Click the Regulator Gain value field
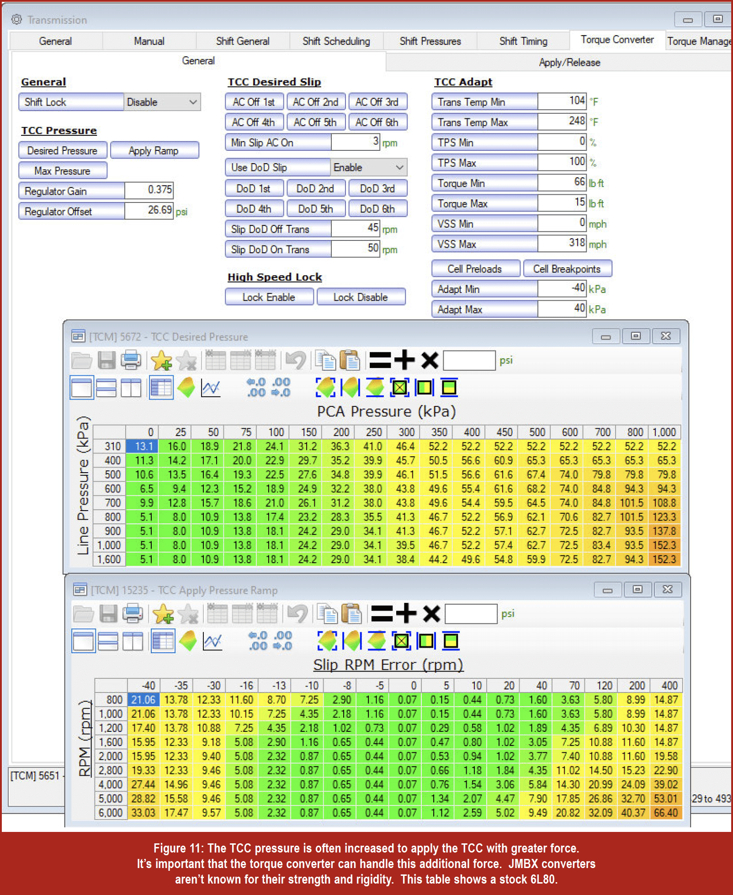This screenshot has width=733, height=895. tap(149, 190)
